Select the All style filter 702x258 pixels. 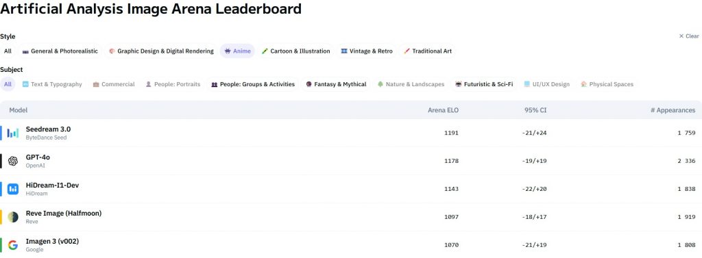(x=8, y=51)
